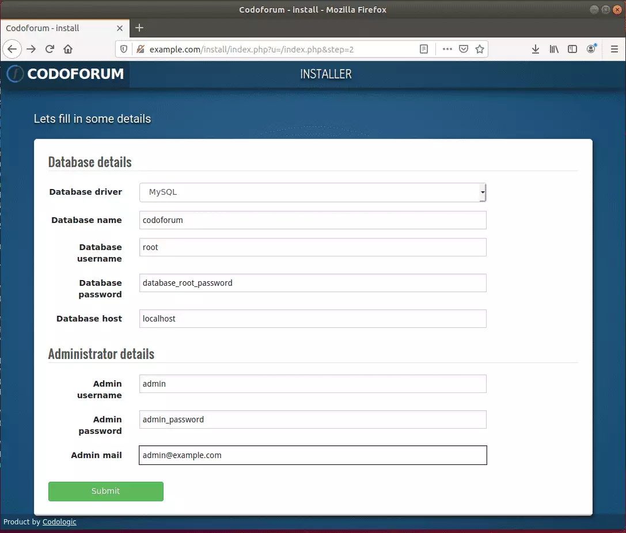Screen dimensions: 626x533
Task: Minimize the Firefox window
Action: point(594,10)
